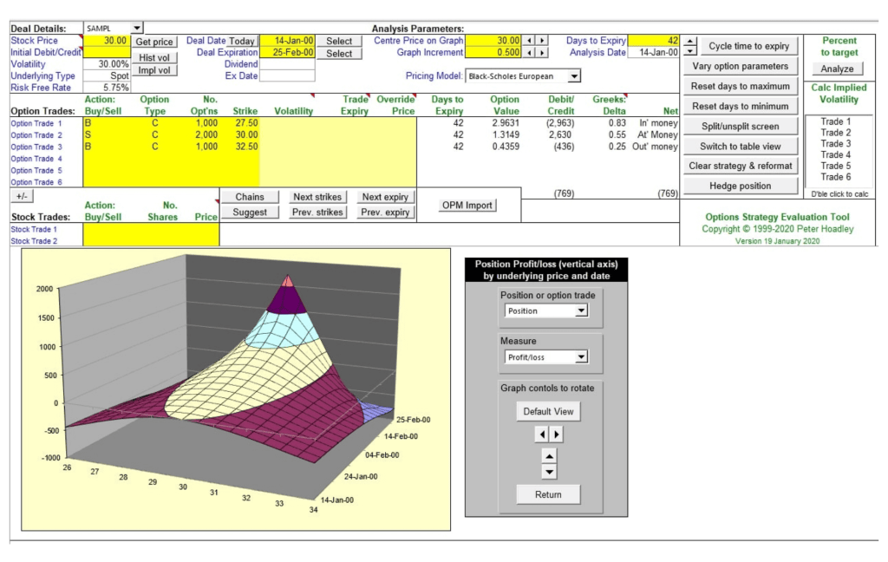Click right arrow beside Centre Price on Graph
This screenshot has height=562, width=888.
click(542, 40)
